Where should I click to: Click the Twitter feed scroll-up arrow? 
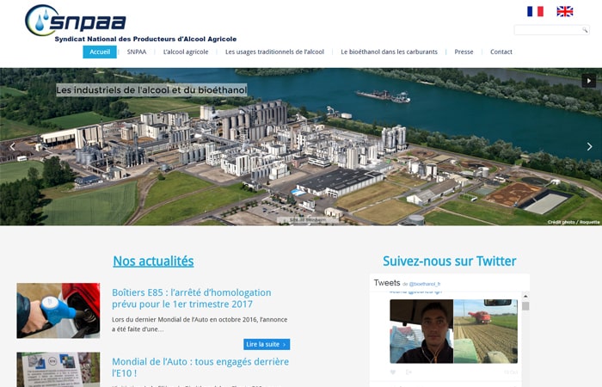[x=525, y=296]
